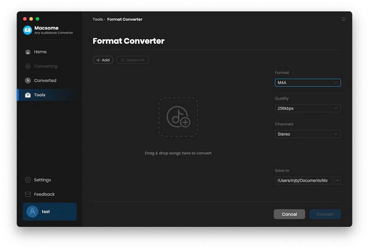This screenshot has width=369, height=249.
Task: Select the Tools menu item
Action: [49, 95]
